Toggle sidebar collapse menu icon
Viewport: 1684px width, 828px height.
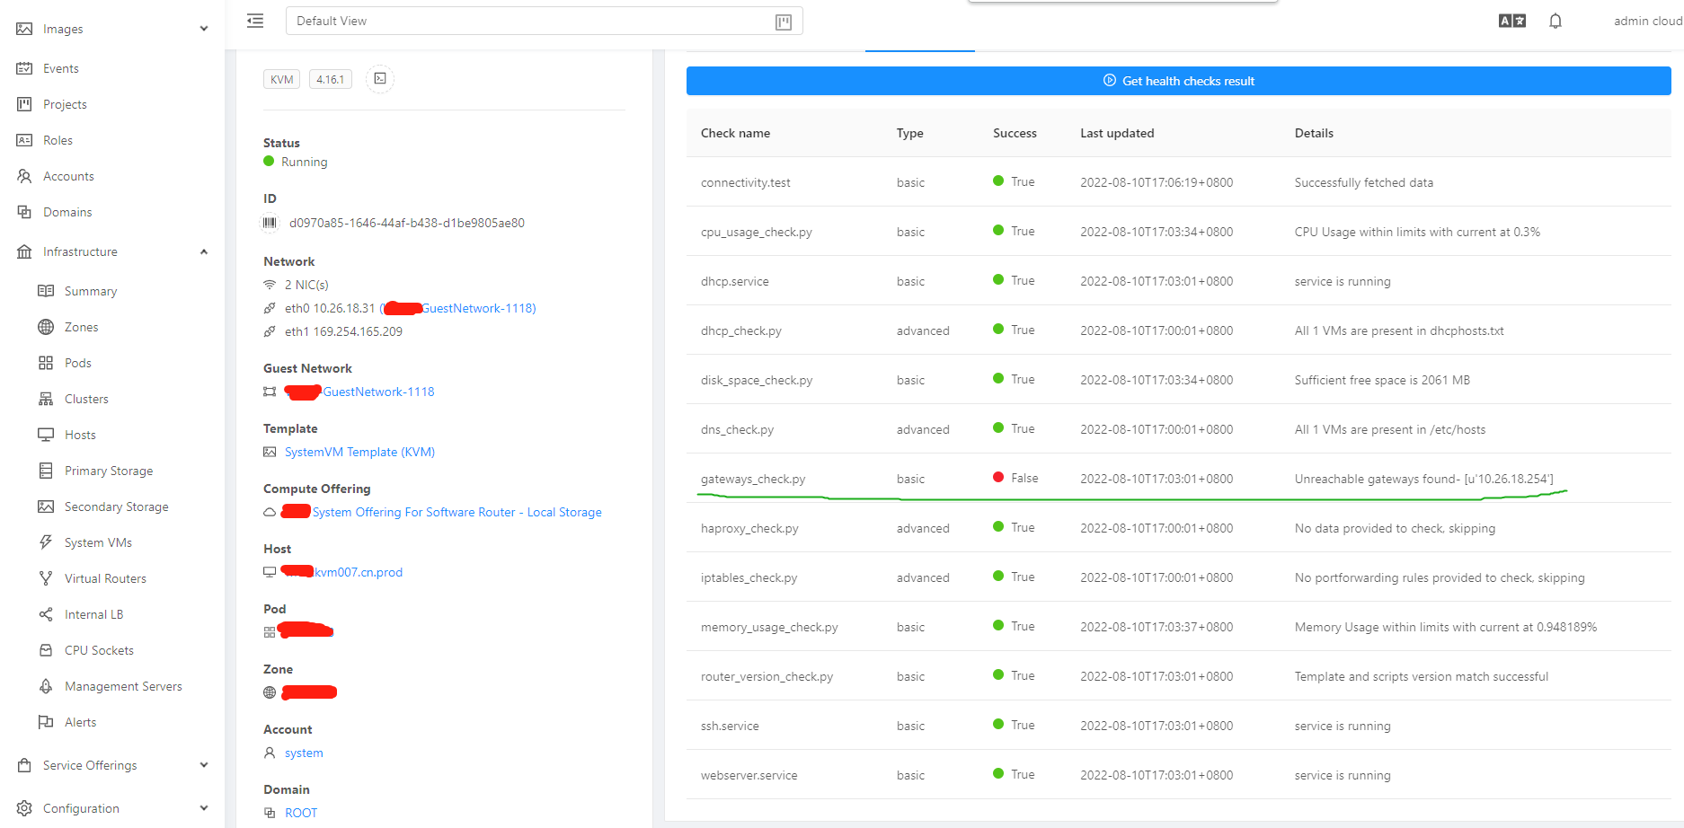click(x=255, y=21)
